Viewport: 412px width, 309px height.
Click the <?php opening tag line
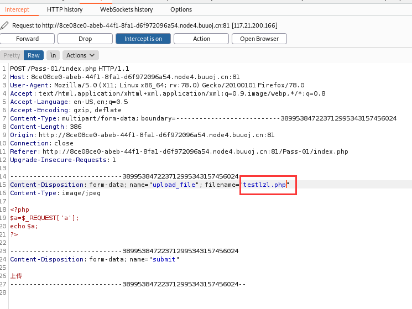pos(20,210)
